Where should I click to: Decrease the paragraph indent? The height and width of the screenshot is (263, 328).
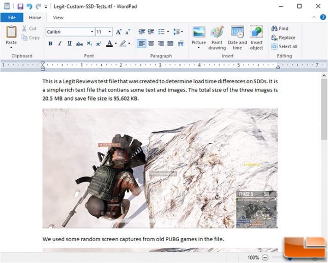pos(141,32)
